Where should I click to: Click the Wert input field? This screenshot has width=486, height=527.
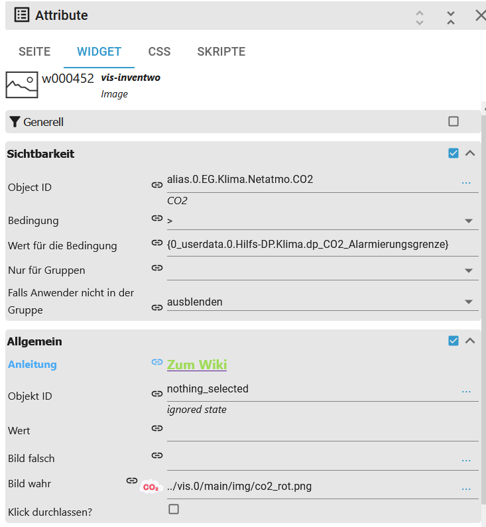322,430
